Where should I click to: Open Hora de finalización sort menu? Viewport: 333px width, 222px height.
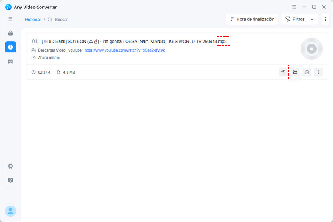(252, 20)
